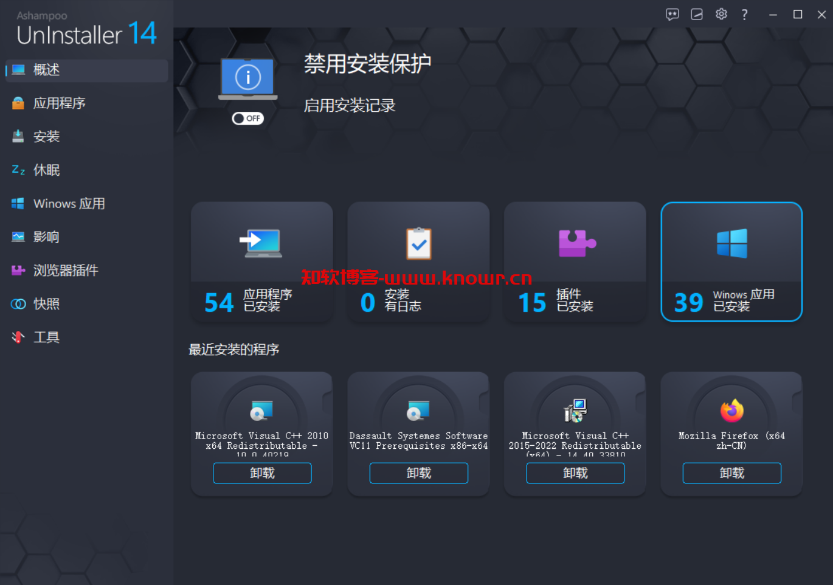Click the Windows logo icon in sidebar

(18, 204)
